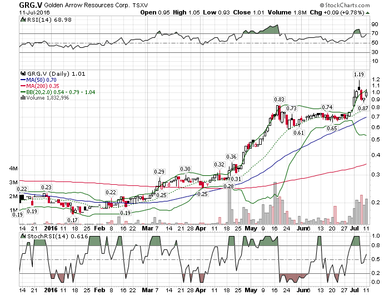Click the 1.19 peak price annotation
The height and width of the screenshot is (295, 389).
pos(359,75)
